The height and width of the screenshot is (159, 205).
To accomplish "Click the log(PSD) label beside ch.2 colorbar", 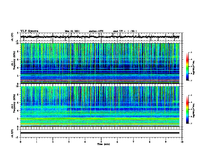I will pyautogui.click(x=194, y=110).
